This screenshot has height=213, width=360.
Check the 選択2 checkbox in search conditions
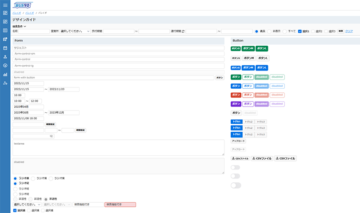tap(313, 32)
